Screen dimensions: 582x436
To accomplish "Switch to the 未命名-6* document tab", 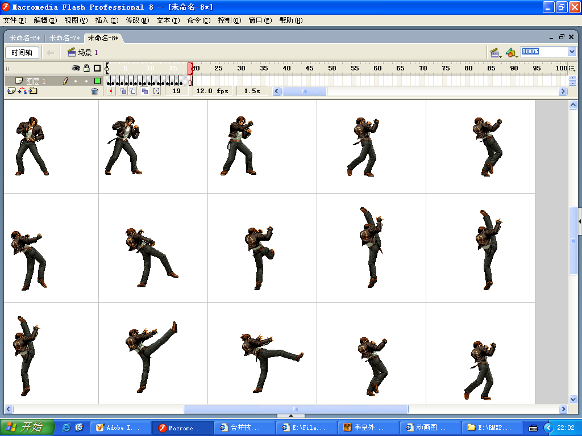I will click(x=24, y=38).
